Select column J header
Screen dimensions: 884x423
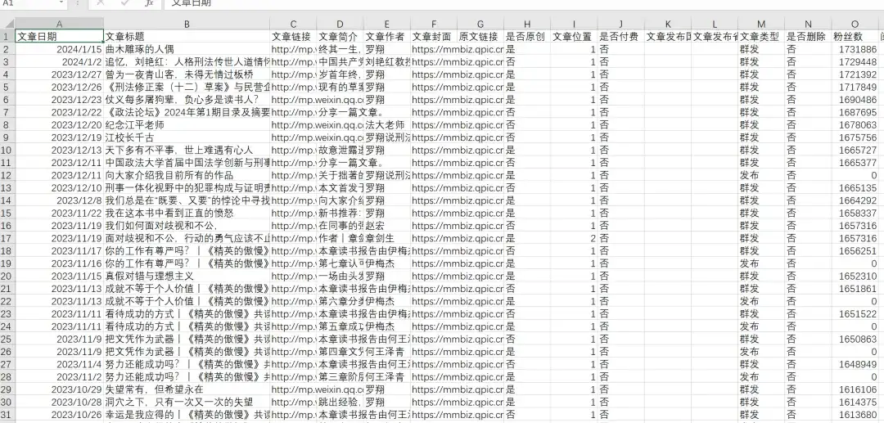[620, 25]
